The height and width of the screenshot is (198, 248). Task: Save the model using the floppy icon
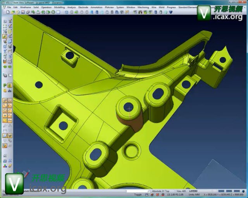tap(23, 12)
